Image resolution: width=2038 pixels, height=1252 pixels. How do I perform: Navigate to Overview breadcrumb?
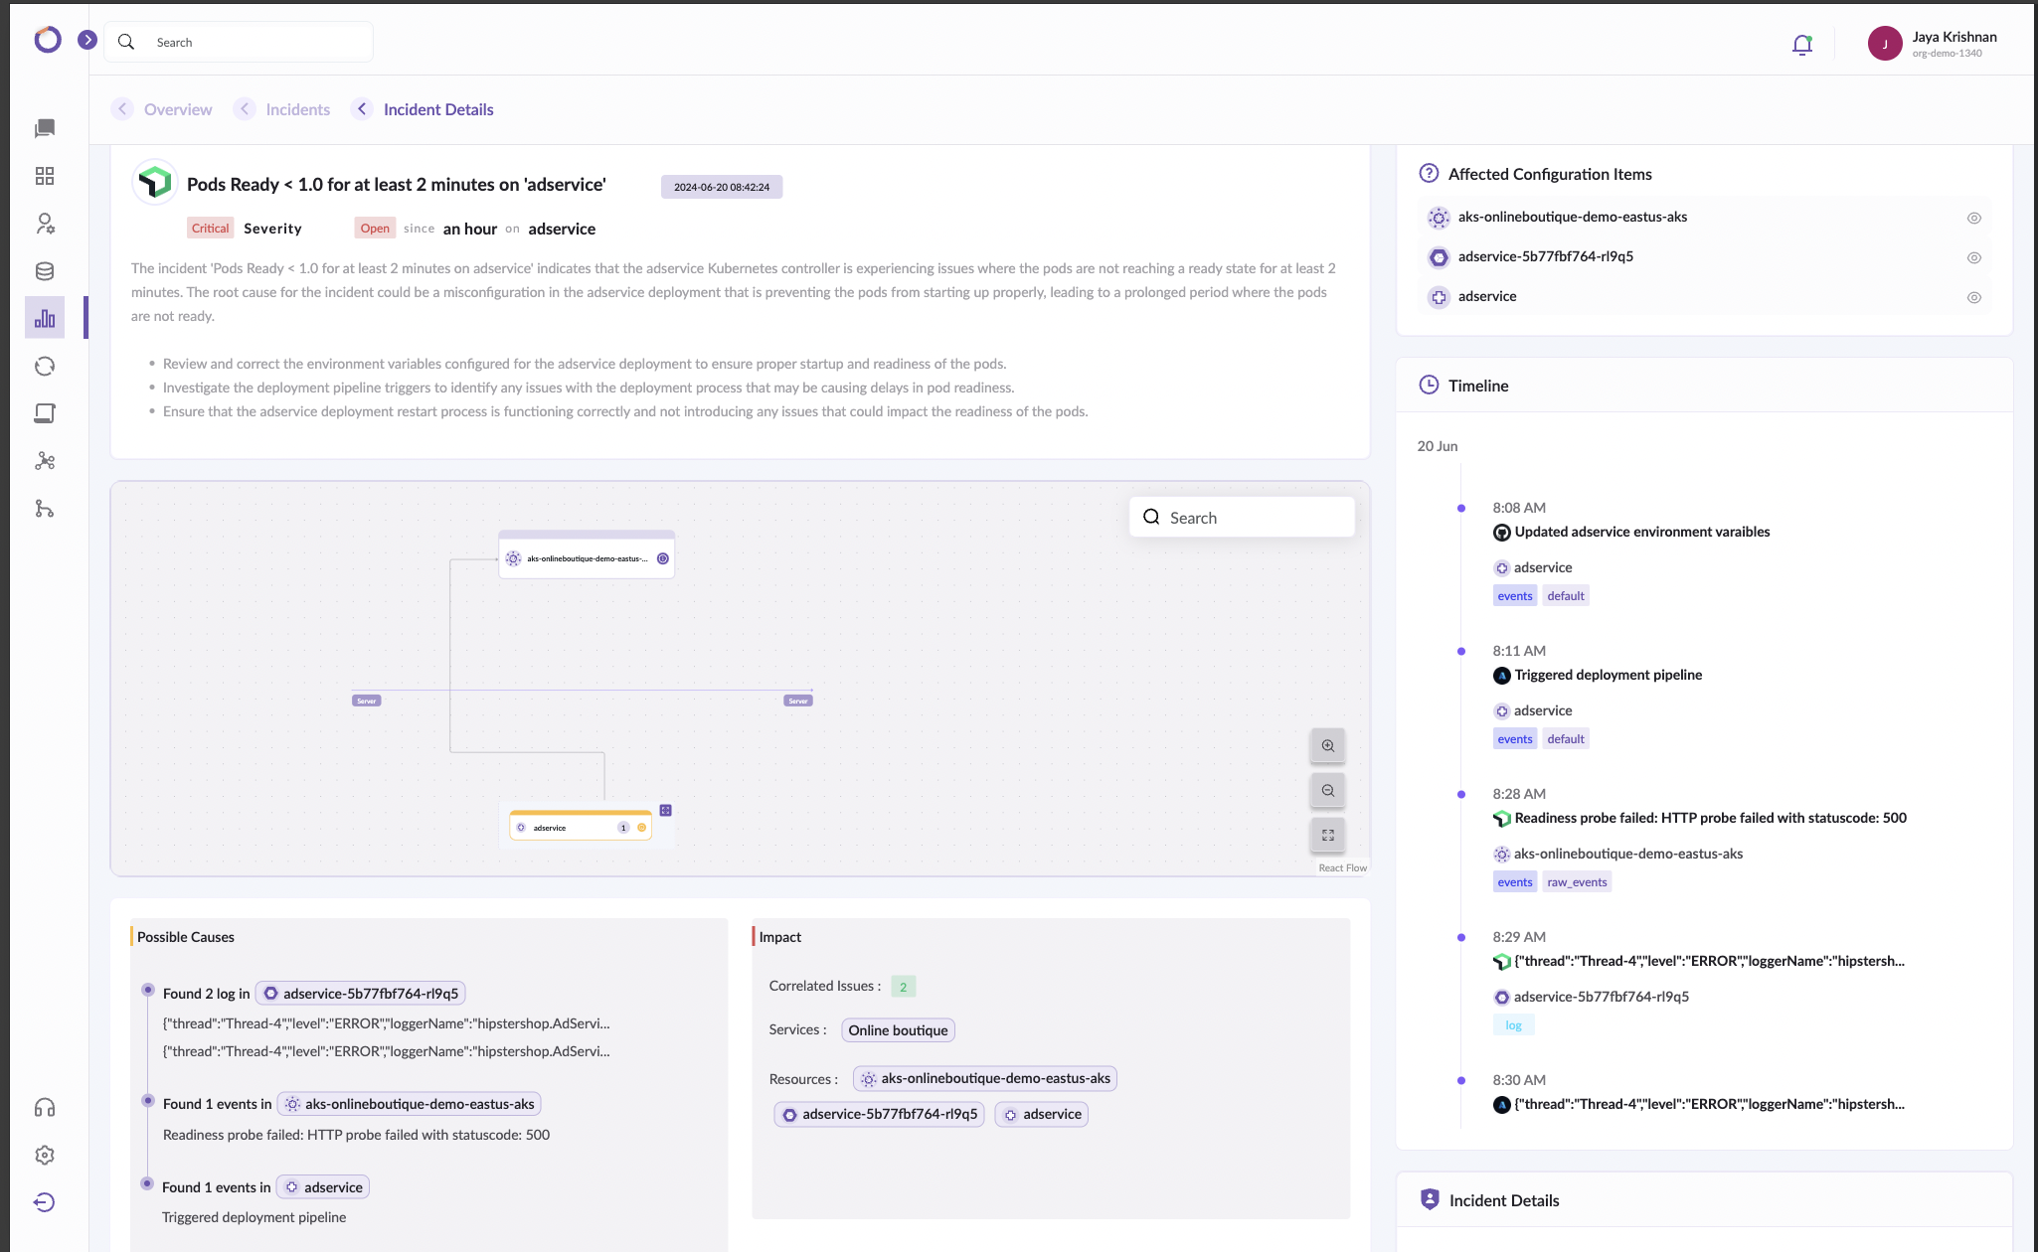pyautogui.click(x=177, y=109)
